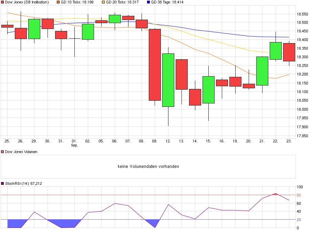Click the green candle on 06.
This screenshot has width=310, height=231.
pos(115,19)
